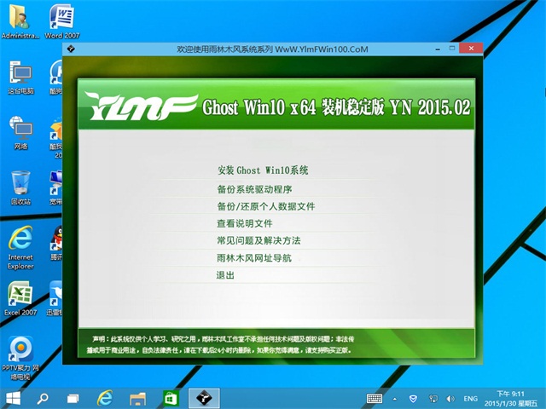Open the QQ penguin desktop shortcut
The width and height of the screenshot is (546, 409).
tap(56, 244)
